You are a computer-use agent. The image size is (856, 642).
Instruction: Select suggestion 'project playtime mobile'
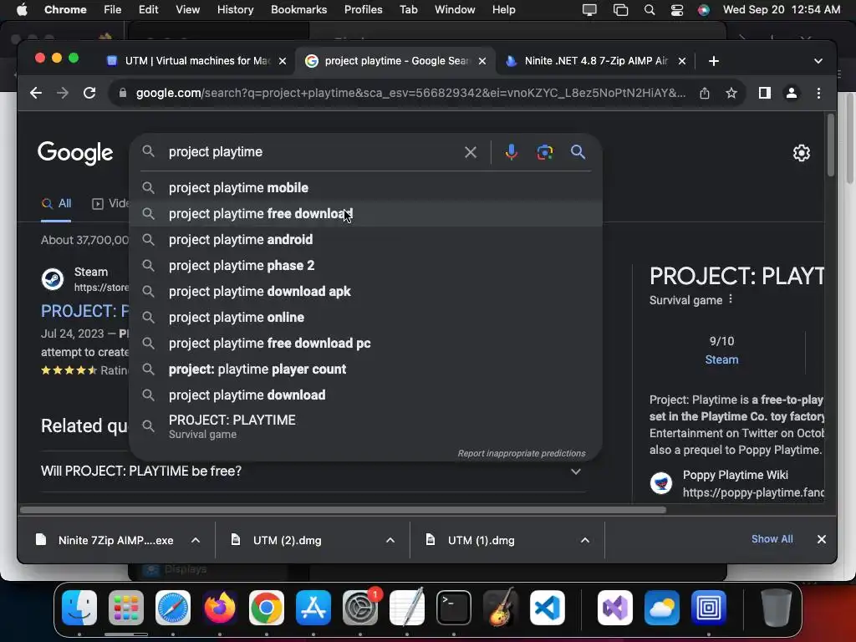pos(366,188)
